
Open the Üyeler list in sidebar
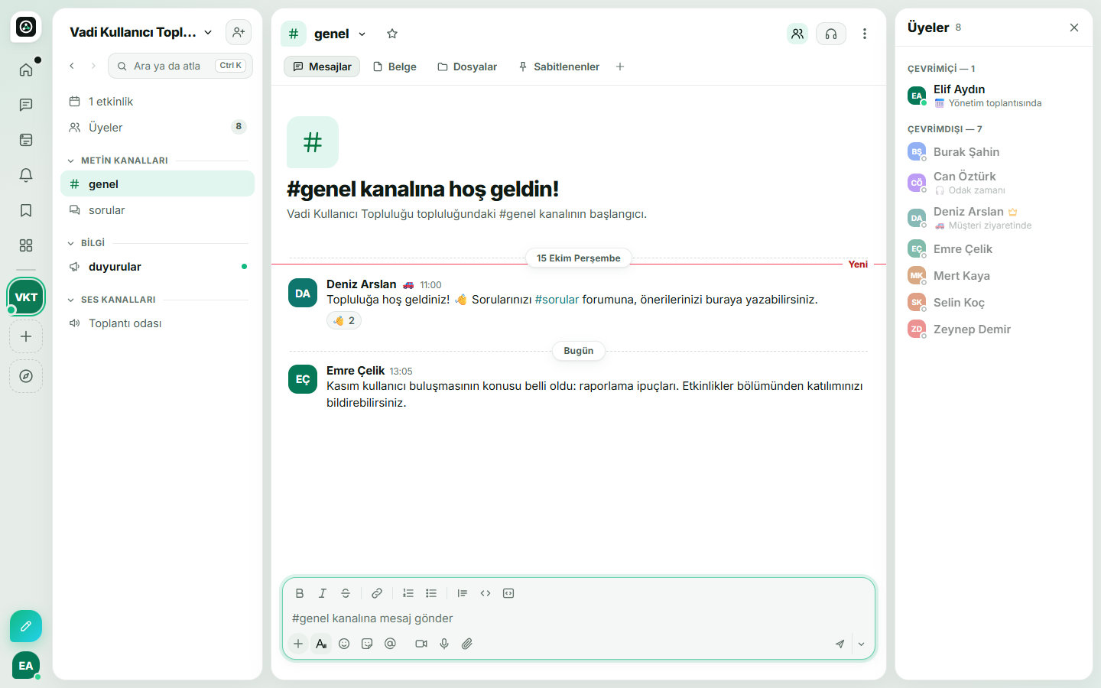158,128
